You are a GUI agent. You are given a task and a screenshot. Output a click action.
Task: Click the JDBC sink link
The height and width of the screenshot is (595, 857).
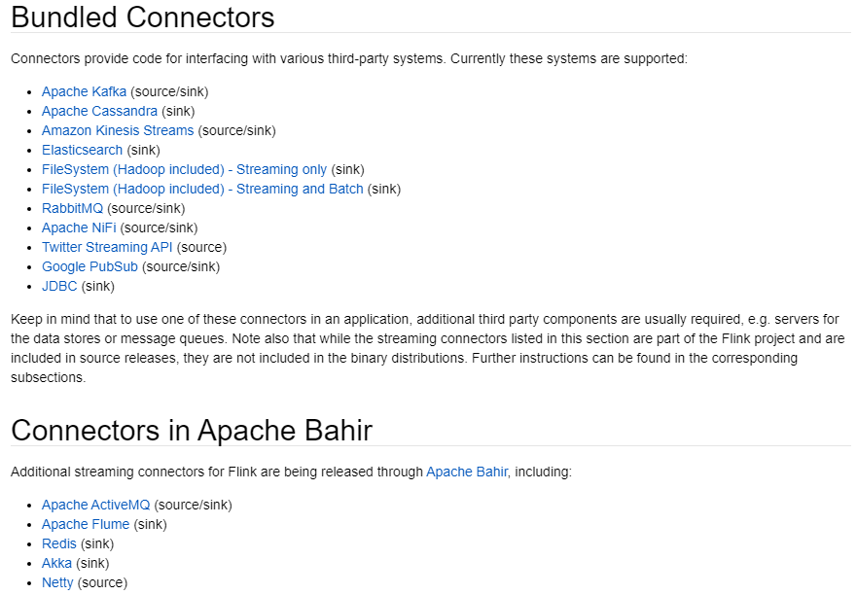coord(59,286)
